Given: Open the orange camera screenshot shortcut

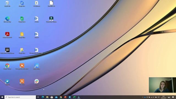Looking at the screenshot, I should pos(22,82).
